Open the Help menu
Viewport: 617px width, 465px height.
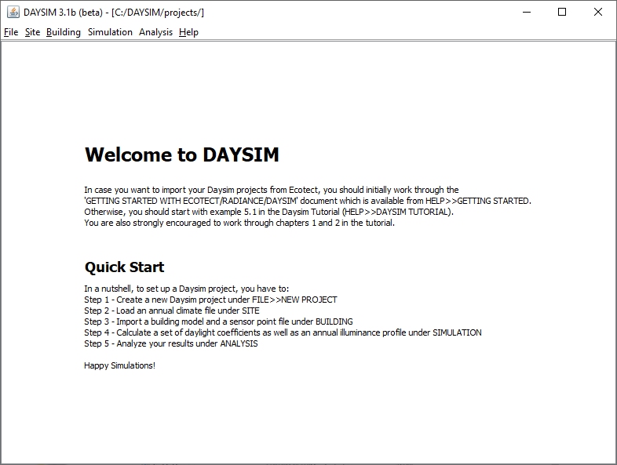[188, 32]
